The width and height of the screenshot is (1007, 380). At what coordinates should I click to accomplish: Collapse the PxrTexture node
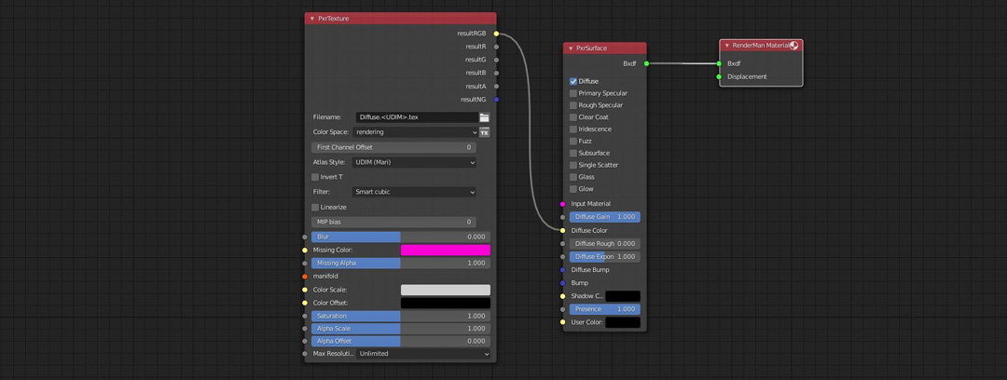point(312,19)
